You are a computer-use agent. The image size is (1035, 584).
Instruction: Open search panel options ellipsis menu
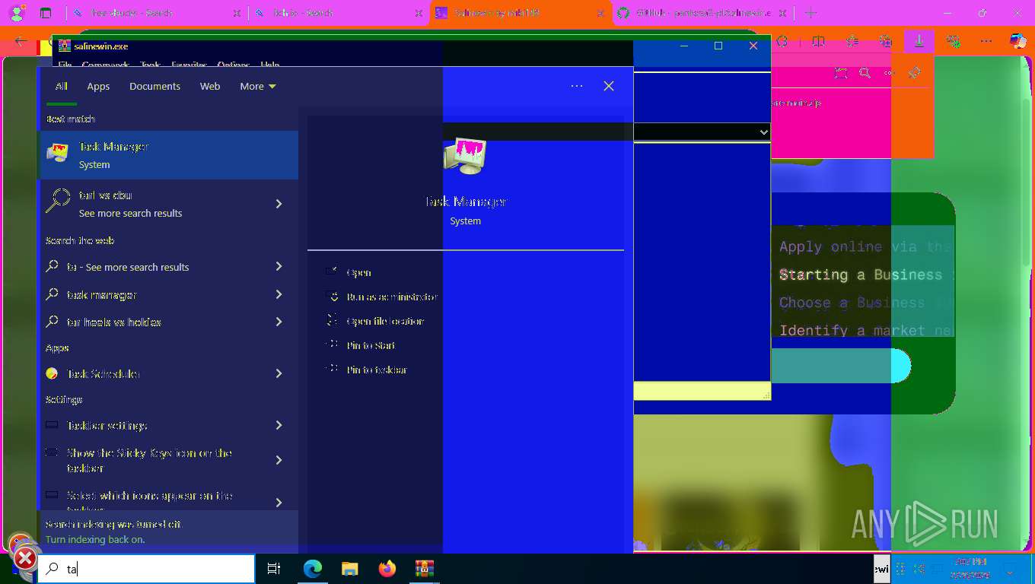(x=577, y=86)
